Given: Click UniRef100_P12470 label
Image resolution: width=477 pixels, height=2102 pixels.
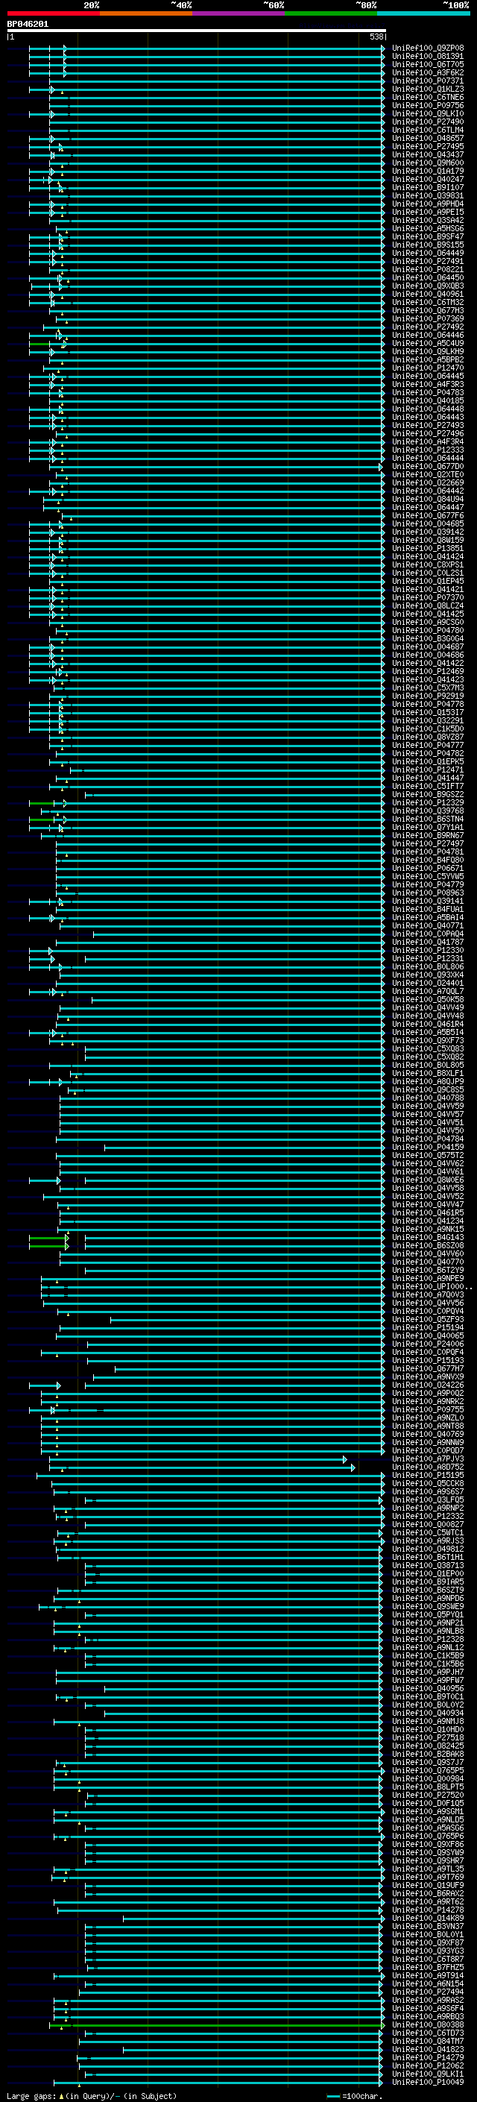Looking at the screenshot, I should pyautogui.click(x=427, y=368).
